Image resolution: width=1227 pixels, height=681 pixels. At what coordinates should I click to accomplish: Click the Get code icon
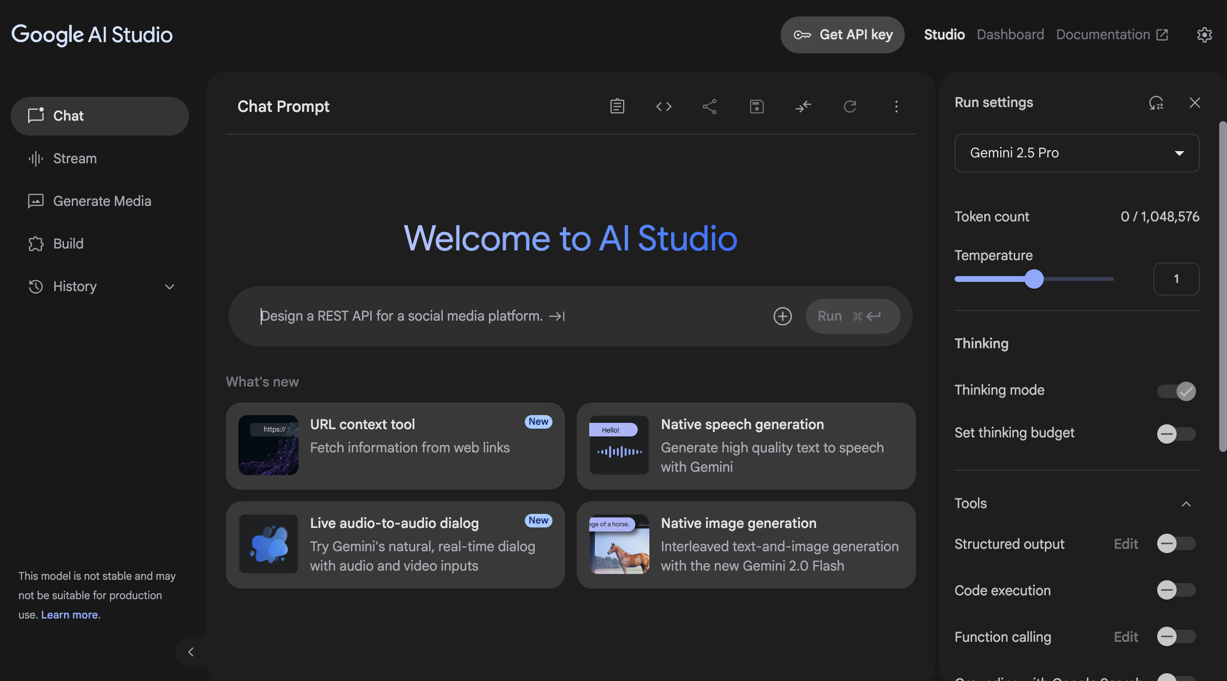coord(663,106)
